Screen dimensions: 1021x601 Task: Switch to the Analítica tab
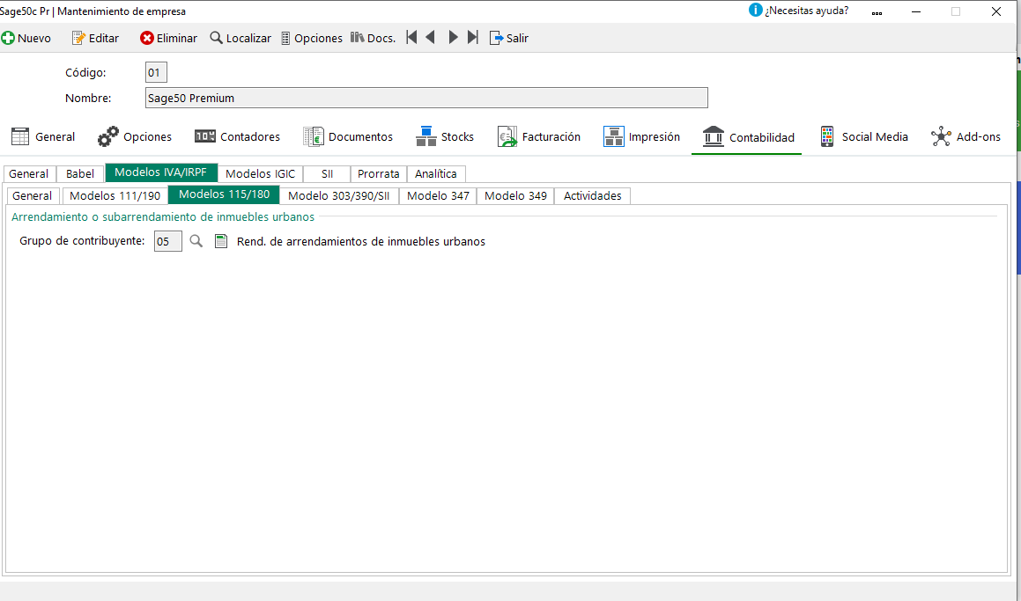(x=435, y=173)
